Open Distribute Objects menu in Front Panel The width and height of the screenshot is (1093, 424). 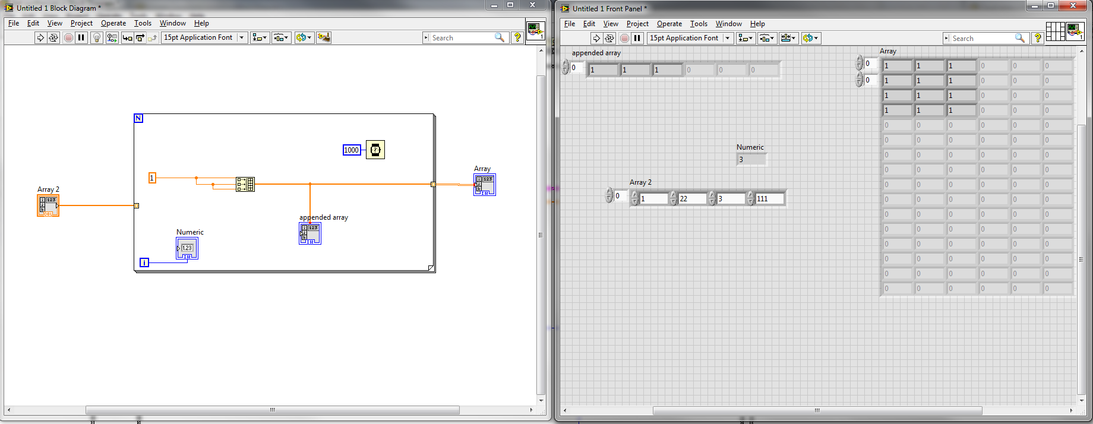tap(767, 38)
